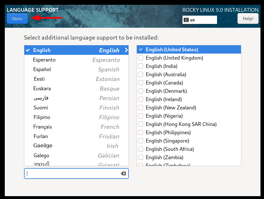Check English (Nigeria) checkbox
The image size is (264, 199).
tap(141, 116)
